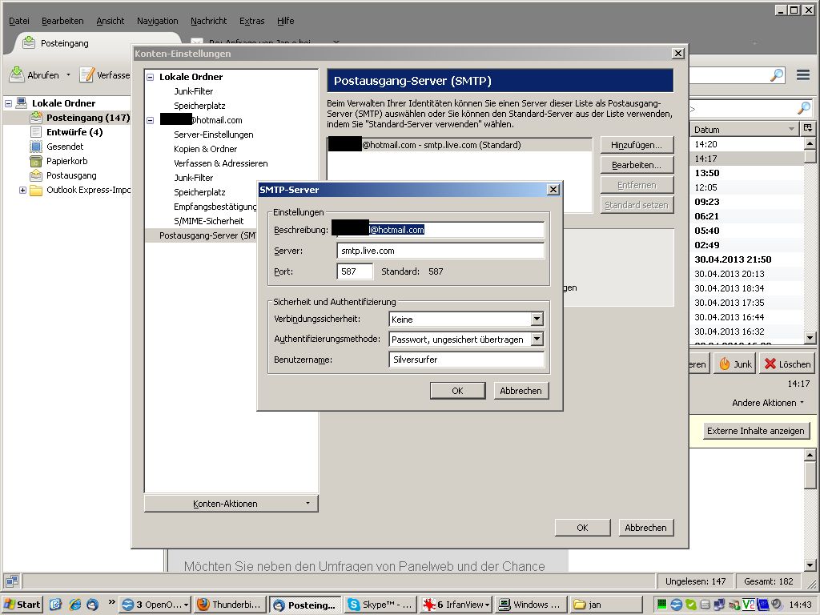Image resolution: width=820 pixels, height=615 pixels.
Task: Open the Hilfe menu
Action: point(286,21)
